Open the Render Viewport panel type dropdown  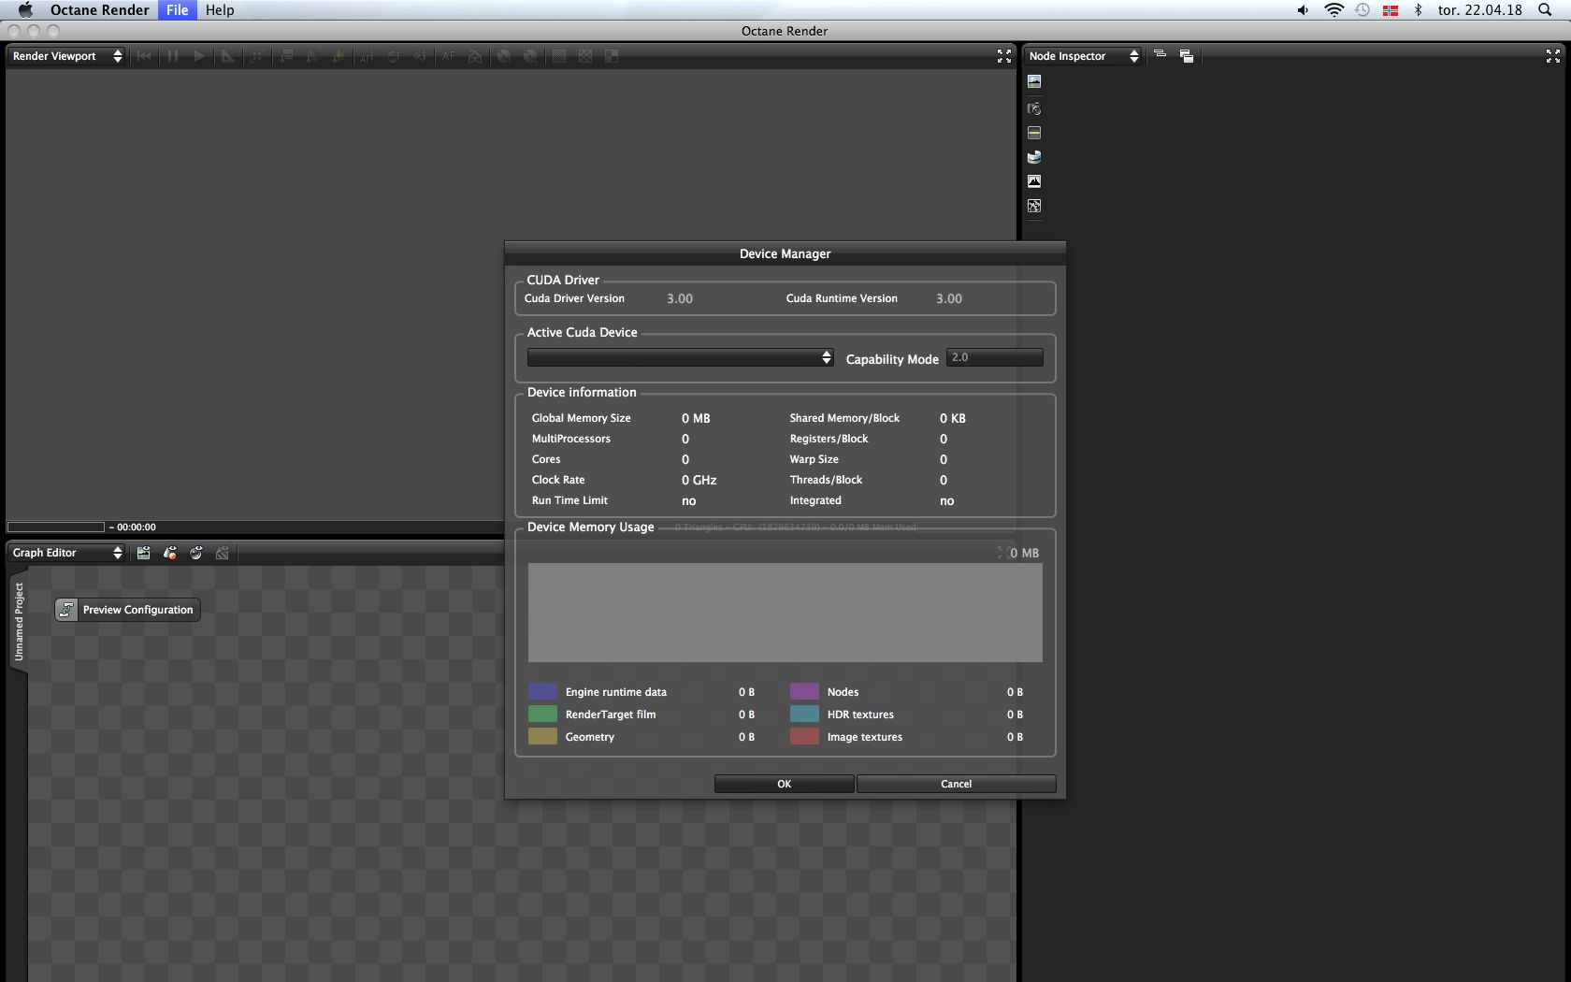(67, 56)
